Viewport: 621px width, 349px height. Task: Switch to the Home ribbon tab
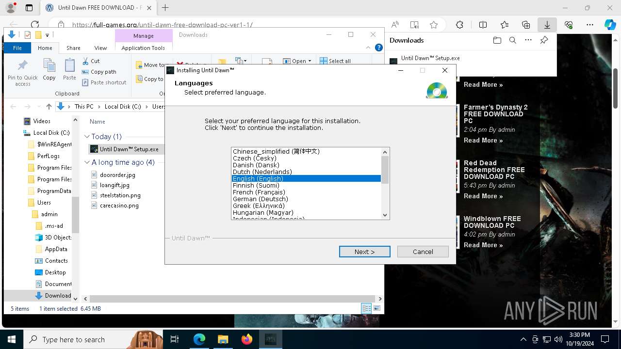click(45, 48)
